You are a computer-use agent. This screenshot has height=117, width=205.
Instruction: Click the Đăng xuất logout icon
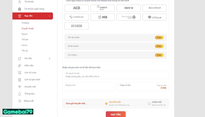pos(20,101)
